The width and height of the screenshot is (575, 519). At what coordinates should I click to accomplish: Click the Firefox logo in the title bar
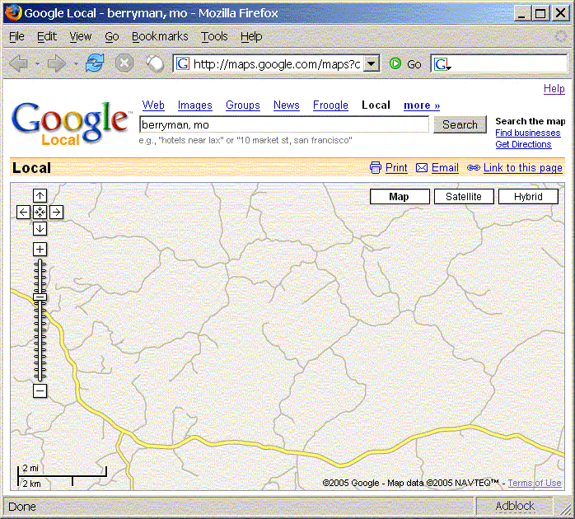click(13, 13)
